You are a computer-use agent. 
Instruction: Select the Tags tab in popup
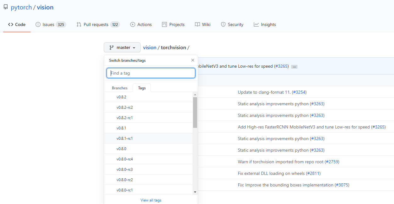point(142,88)
